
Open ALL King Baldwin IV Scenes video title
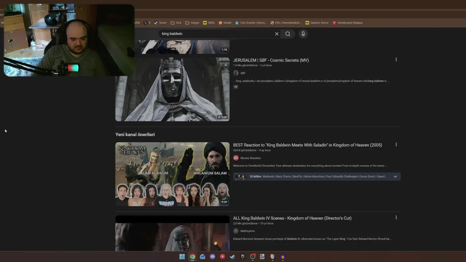[292, 218]
